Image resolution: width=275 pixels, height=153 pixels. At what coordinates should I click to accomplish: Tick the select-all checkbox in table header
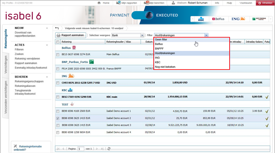(x=58, y=42)
